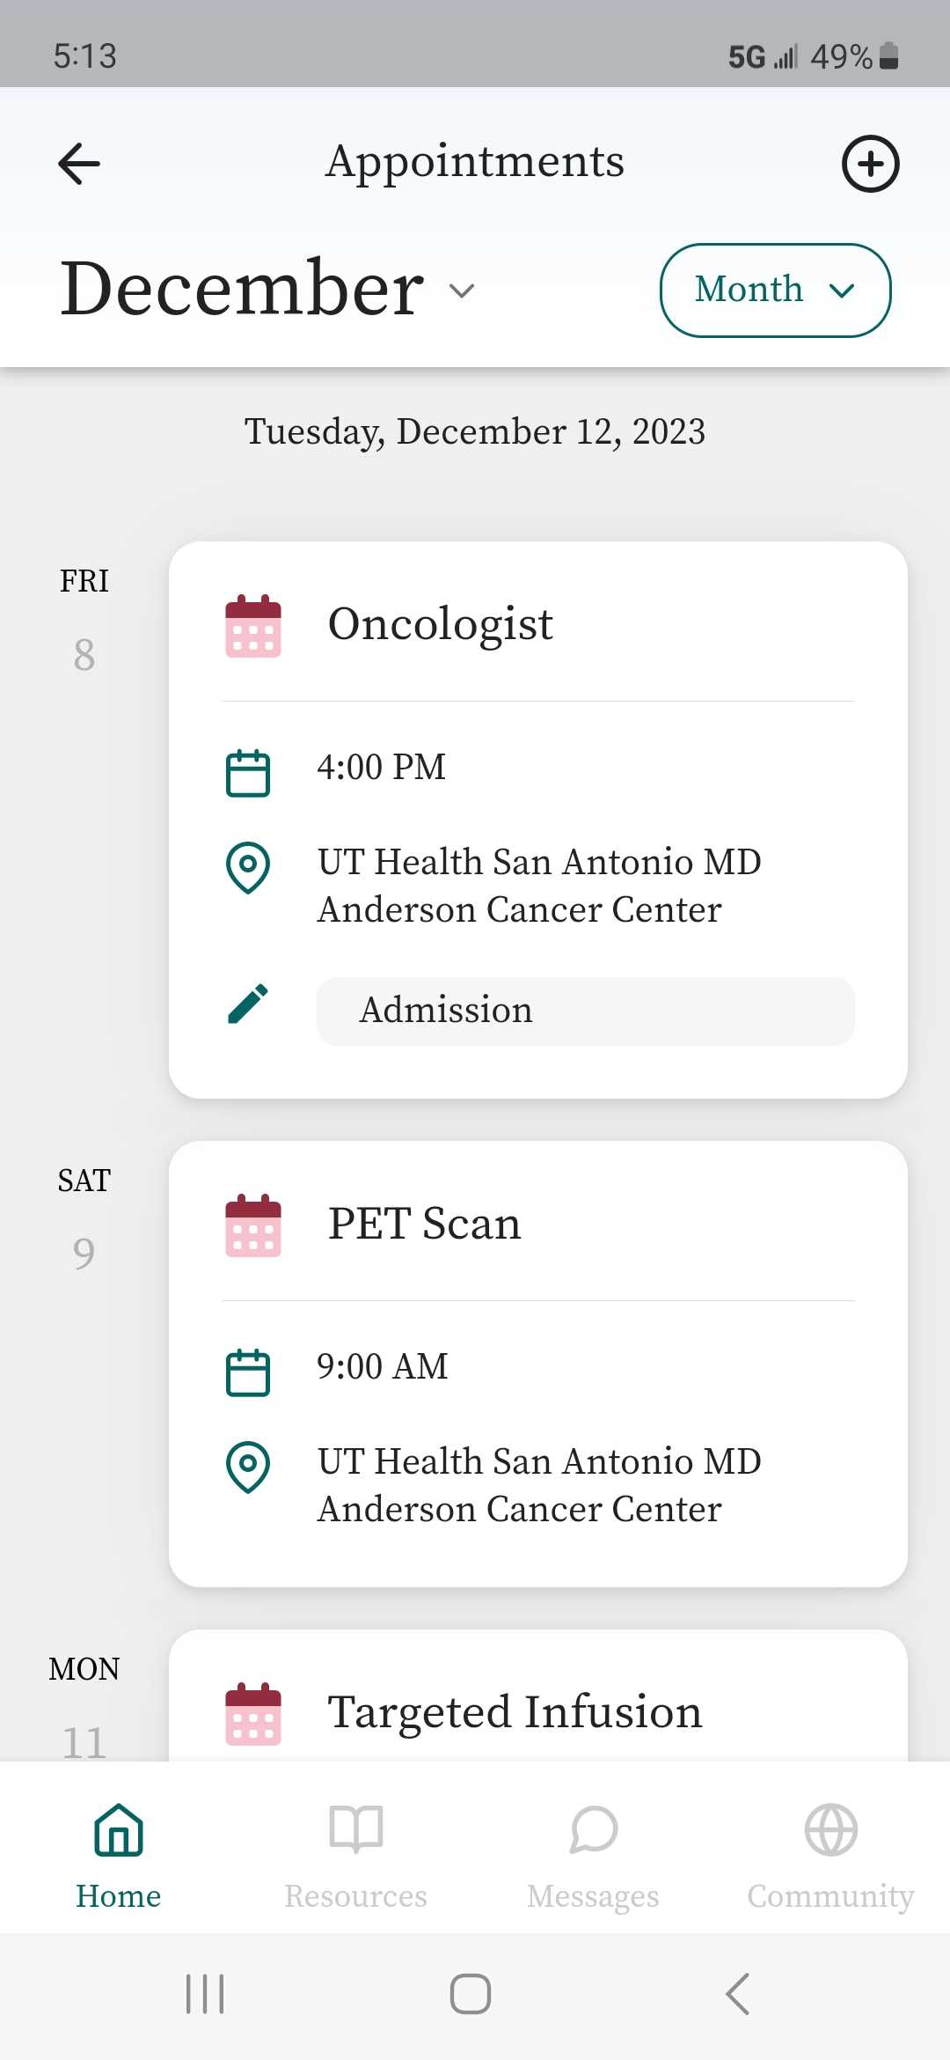This screenshot has width=950, height=2060.
Task: Expand the December month selector
Action: click(268, 290)
